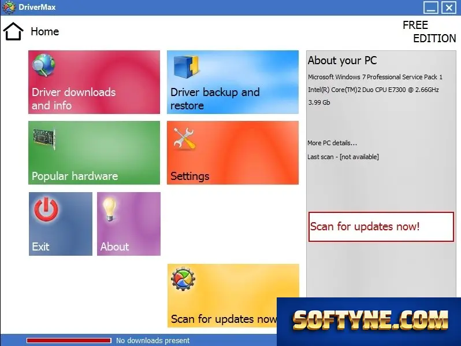461x346 pixels.
Task: Click the light bulb About icon
Action: 109,209
